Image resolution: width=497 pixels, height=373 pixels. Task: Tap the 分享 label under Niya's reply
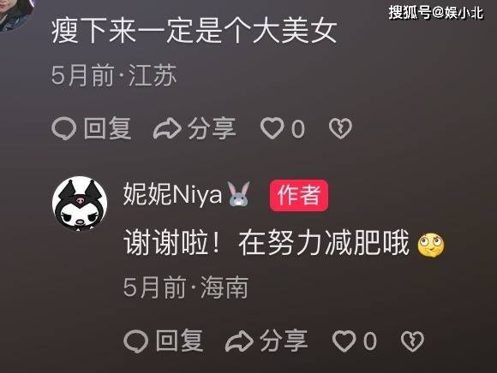coord(284,341)
